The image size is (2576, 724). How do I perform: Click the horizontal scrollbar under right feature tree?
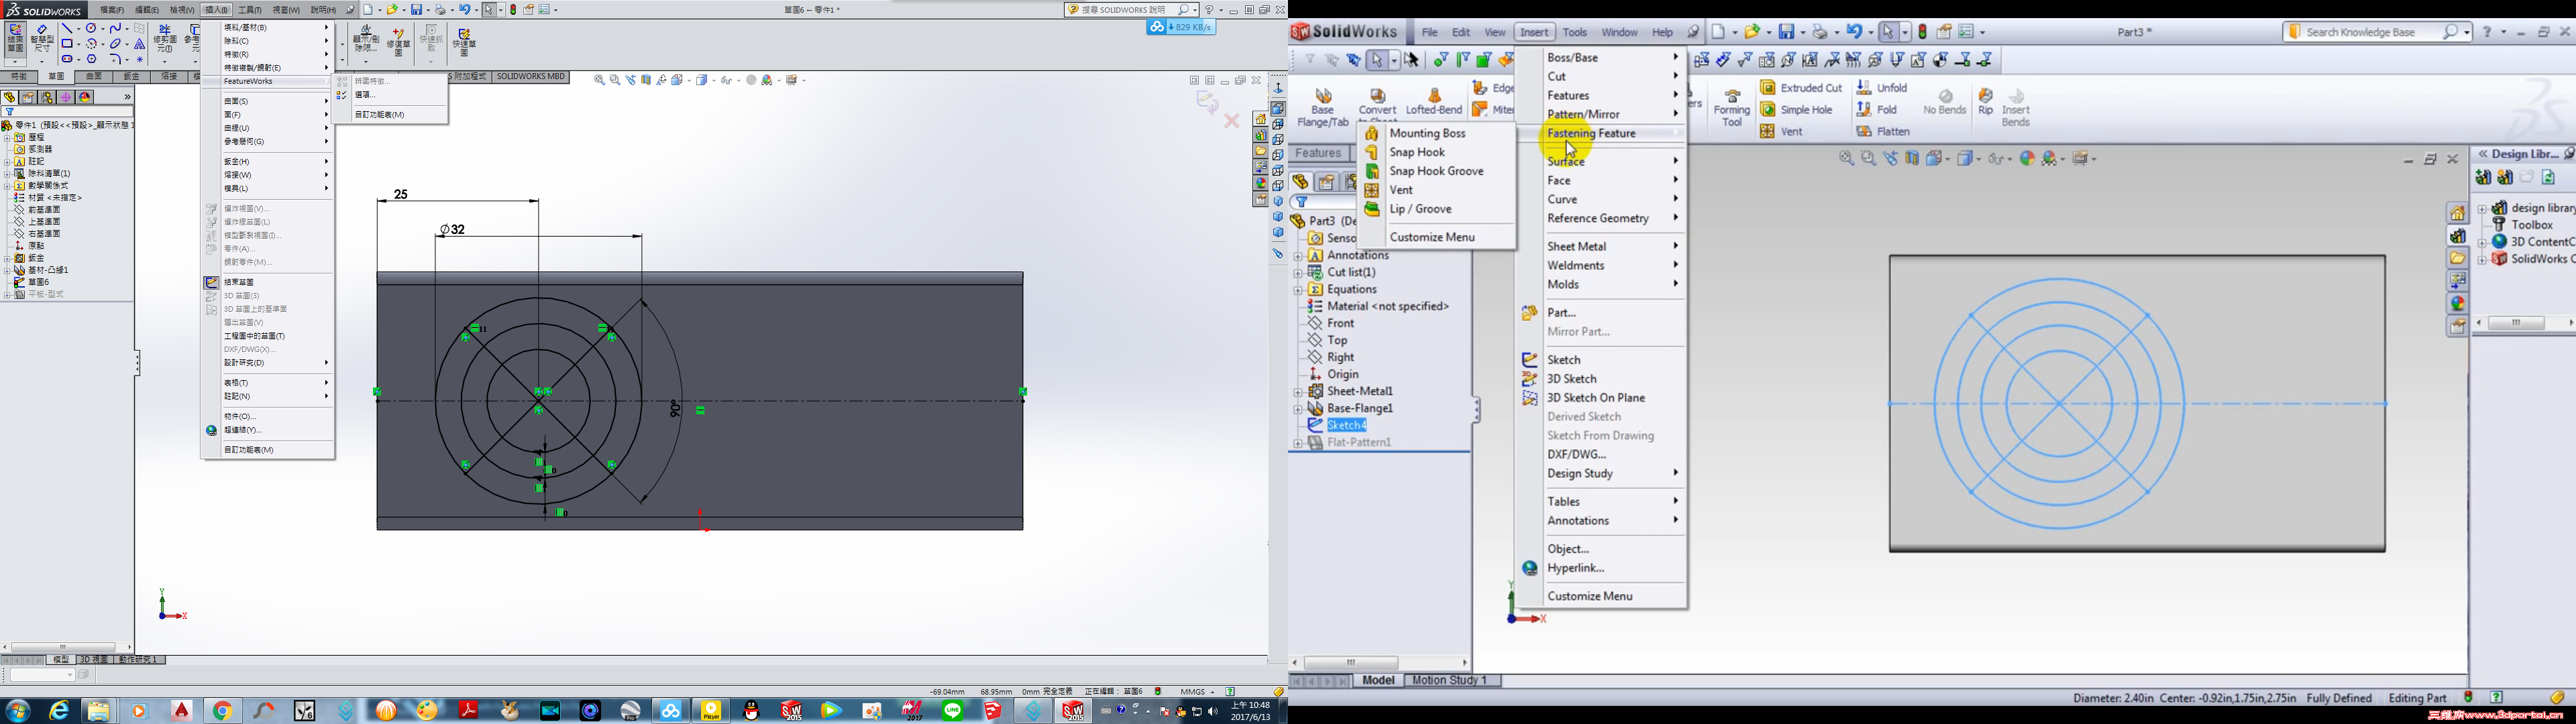[x=1380, y=663]
